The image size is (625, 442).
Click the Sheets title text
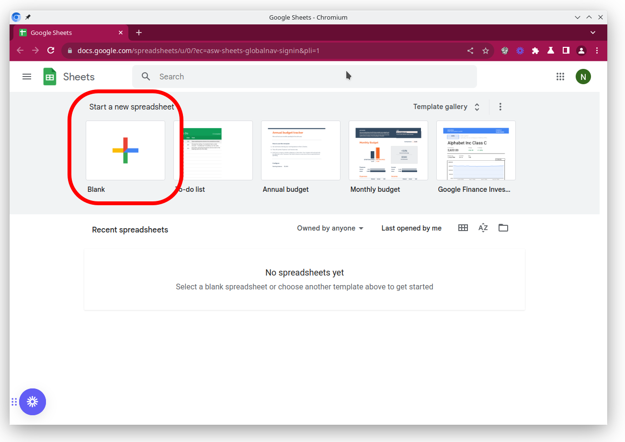tap(79, 77)
